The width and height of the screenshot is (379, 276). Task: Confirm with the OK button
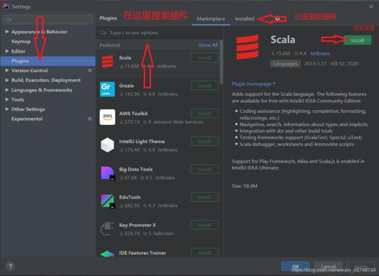(x=296, y=266)
